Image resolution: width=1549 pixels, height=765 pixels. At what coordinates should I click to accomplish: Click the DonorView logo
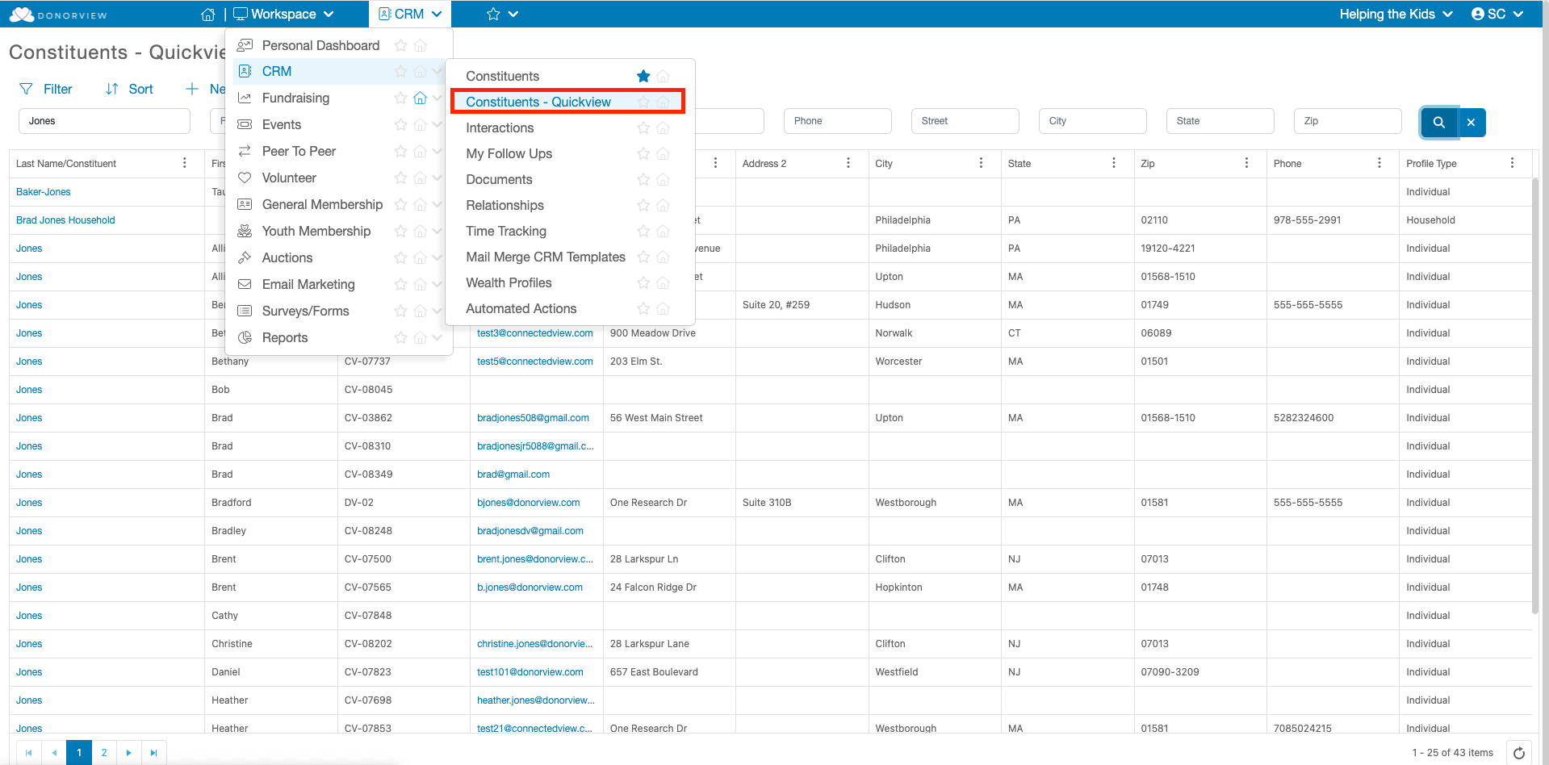pyautogui.click(x=58, y=15)
